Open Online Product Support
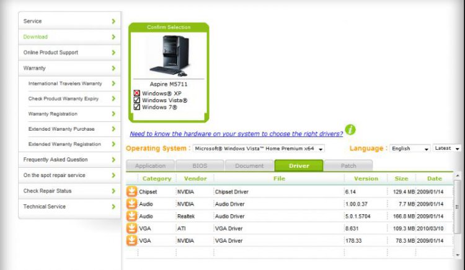Viewport: 465px width, 270px height. coord(69,53)
